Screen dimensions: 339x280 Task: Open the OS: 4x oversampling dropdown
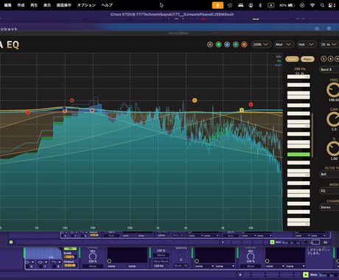pos(329,44)
